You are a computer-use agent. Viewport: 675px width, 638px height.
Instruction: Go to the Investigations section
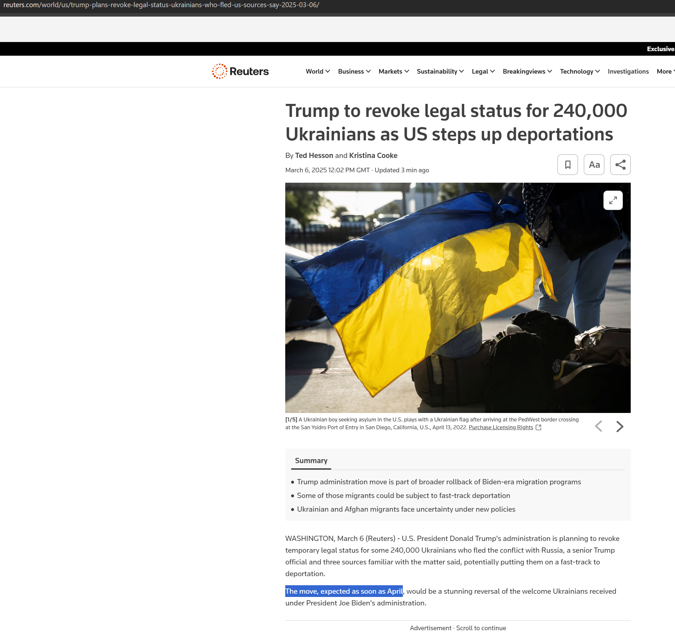pyautogui.click(x=628, y=71)
